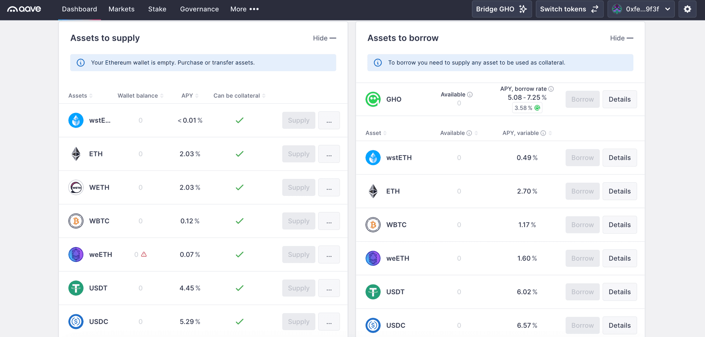
Task: Click the USDT token icon in borrow list
Action: coord(373,292)
